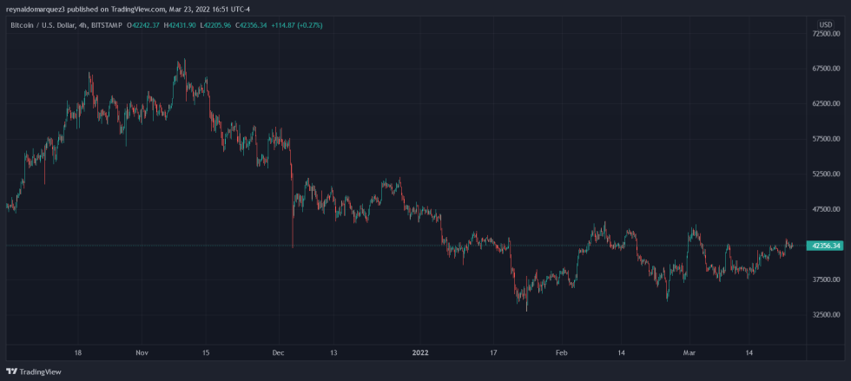
Task: Click the BITSTAMP exchange label
Action: [106, 25]
